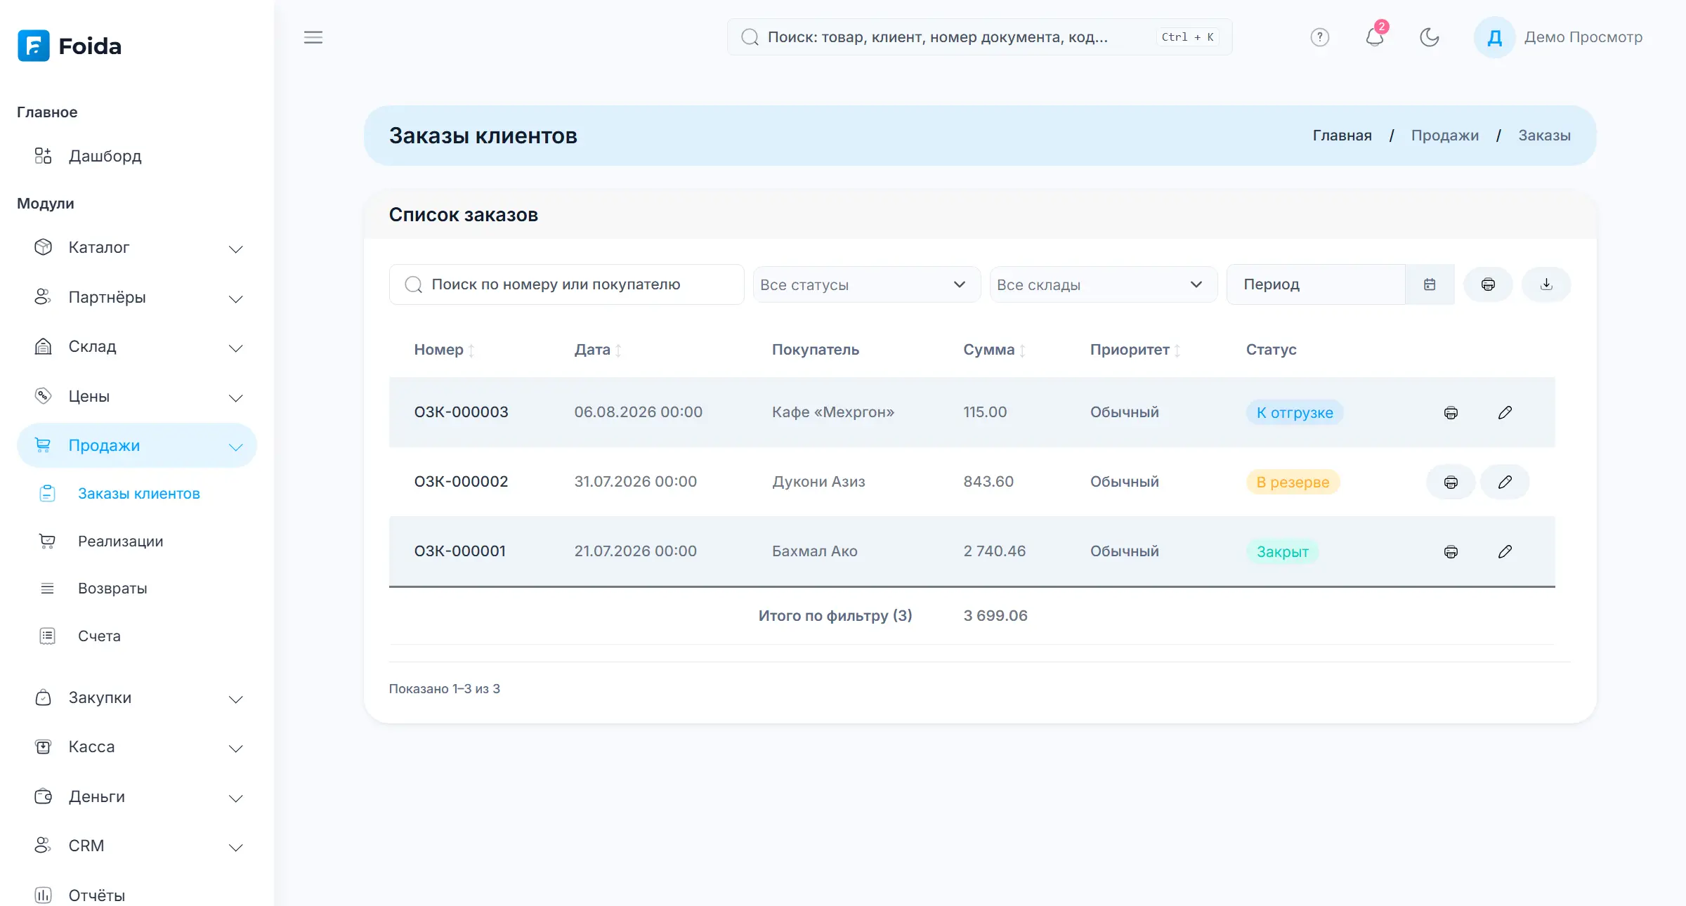Download the order list
Viewport: 1686px width, 906px height.
(1546, 284)
